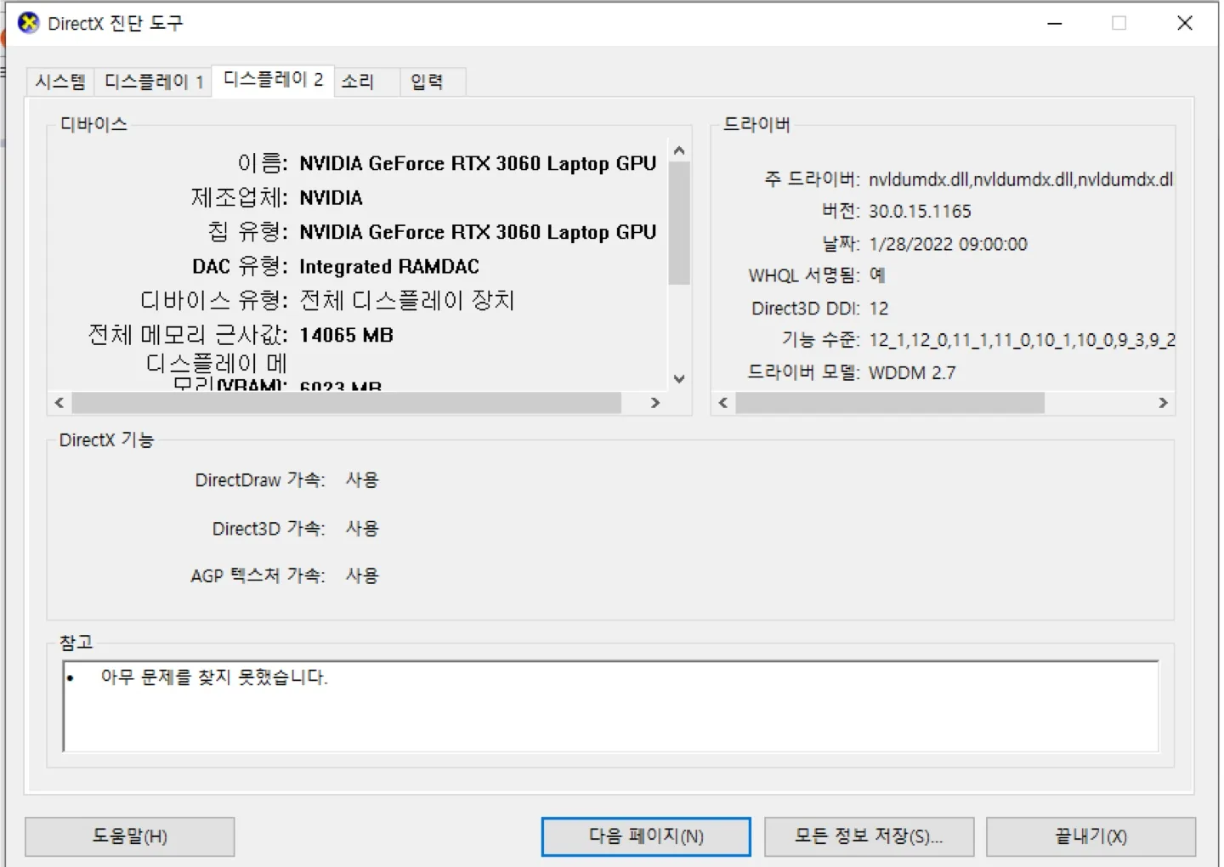Select the 디스플레이 2 tab

(273, 80)
